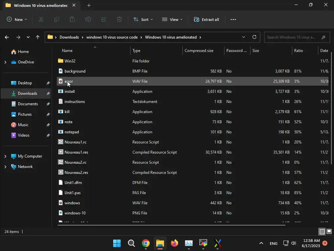334x251 pixels.
Task: Click the vertical scrollbar of file list
Action: point(331,108)
